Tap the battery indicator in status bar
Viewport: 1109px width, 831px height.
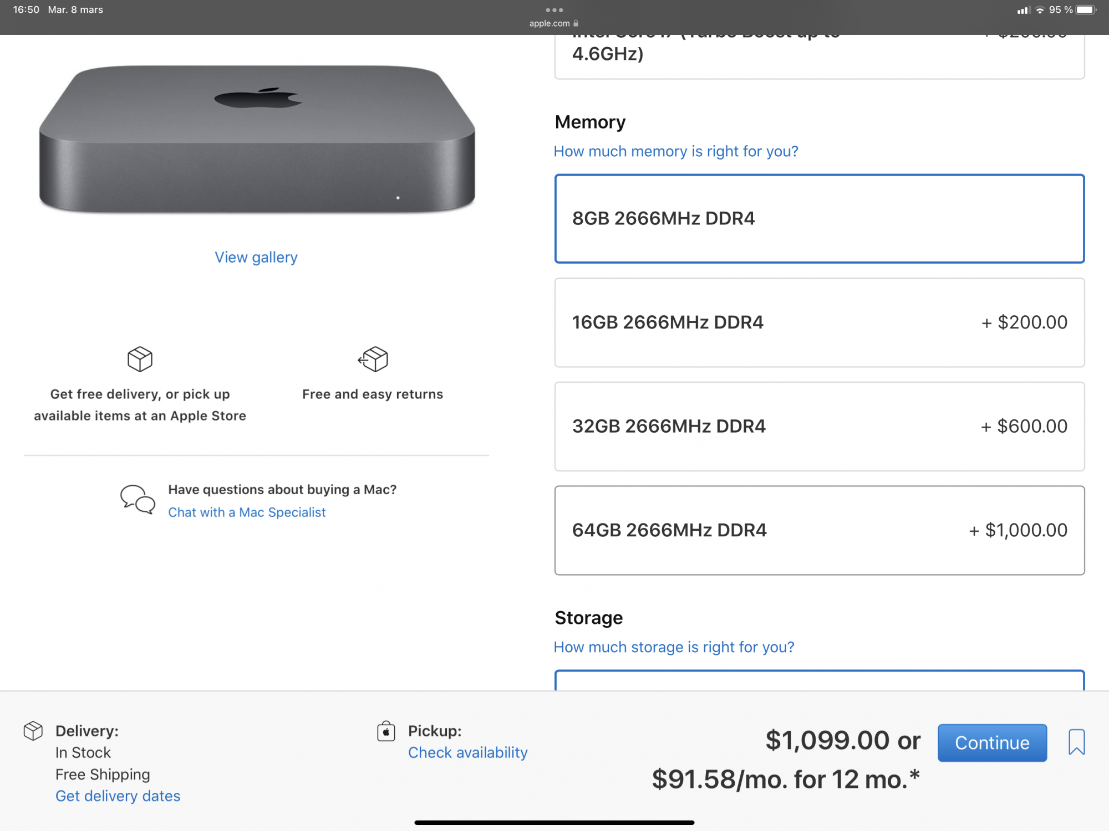pyautogui.click(x=1085, y=10)
